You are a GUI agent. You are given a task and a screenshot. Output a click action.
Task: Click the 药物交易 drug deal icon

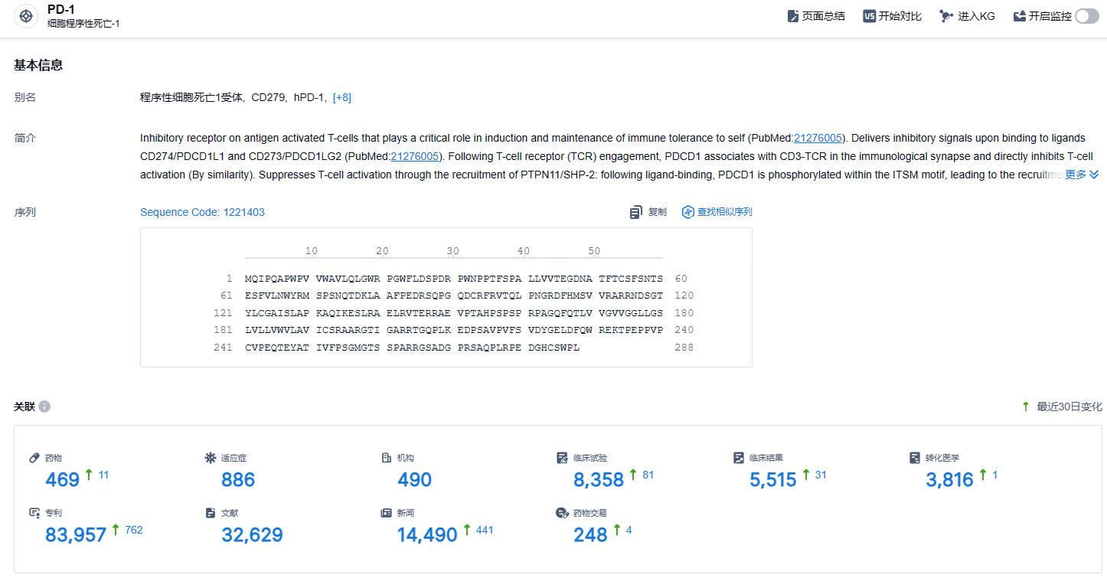562,513
